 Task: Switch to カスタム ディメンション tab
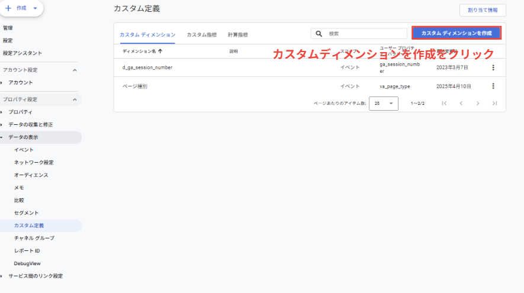[x=147, y=35]
